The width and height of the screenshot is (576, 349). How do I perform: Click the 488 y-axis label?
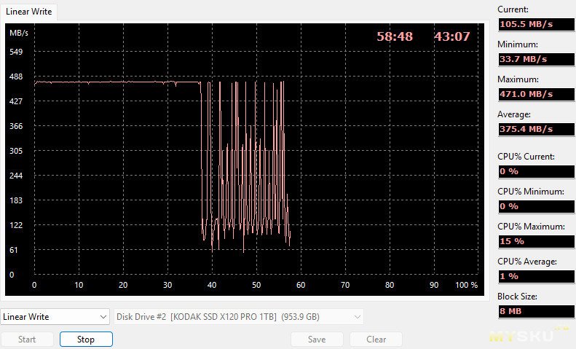[16, 77]
